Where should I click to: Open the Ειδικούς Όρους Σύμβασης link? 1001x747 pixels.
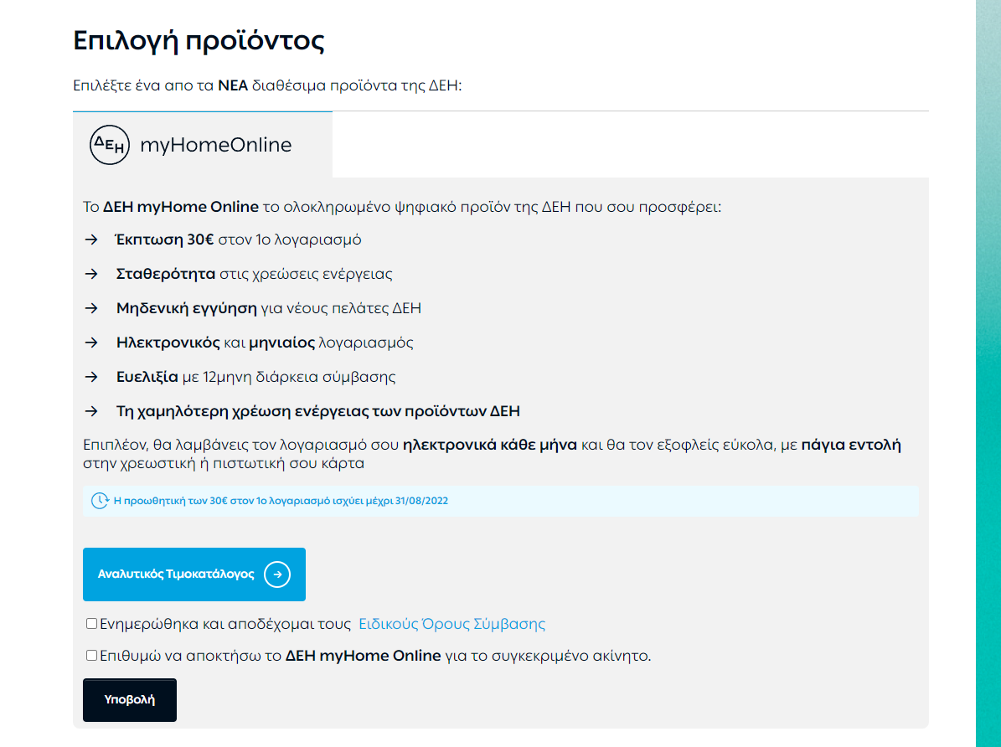tap(452, 624)
